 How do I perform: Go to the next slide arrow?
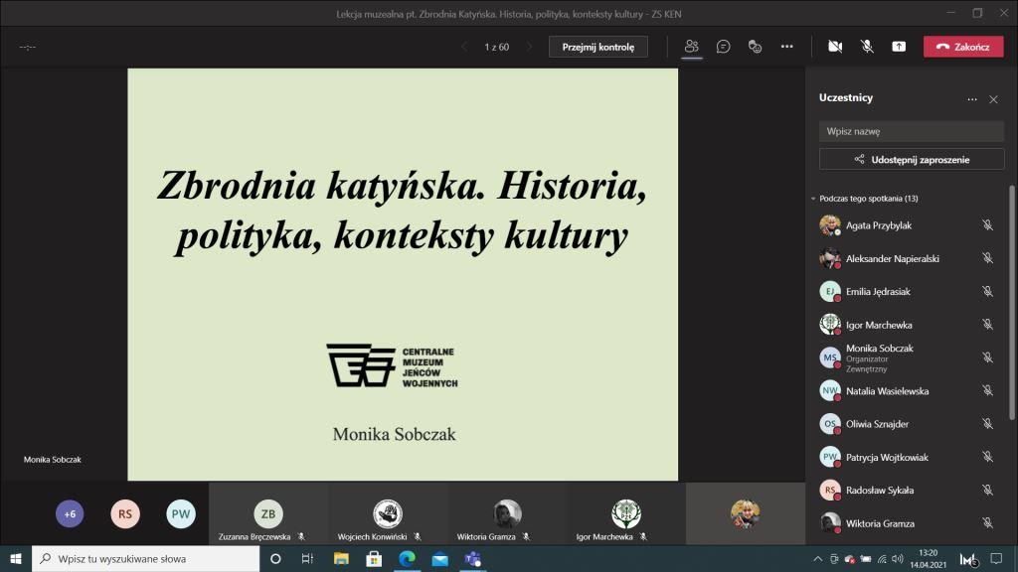529,47
